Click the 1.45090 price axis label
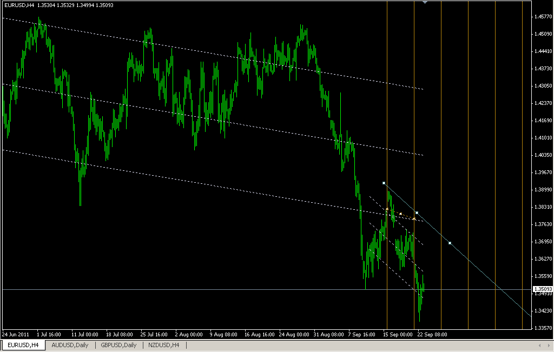554x352 pixels. coord(543,34)
